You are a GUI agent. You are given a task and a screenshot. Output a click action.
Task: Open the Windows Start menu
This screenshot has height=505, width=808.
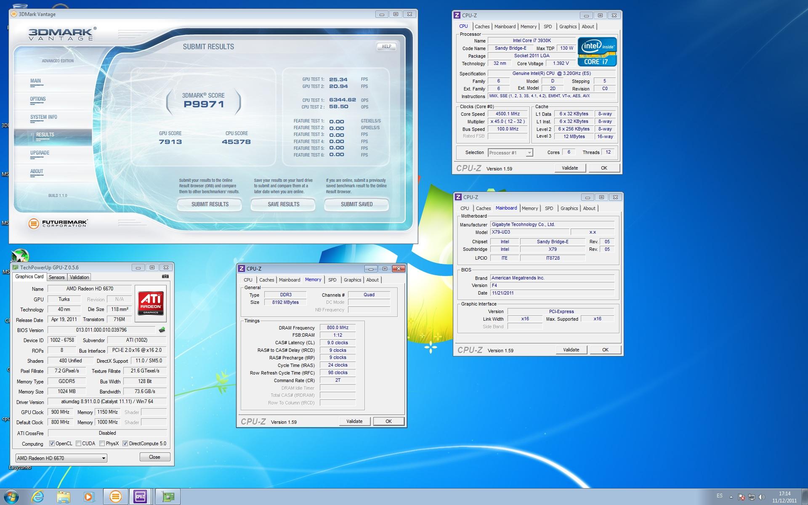11,497
